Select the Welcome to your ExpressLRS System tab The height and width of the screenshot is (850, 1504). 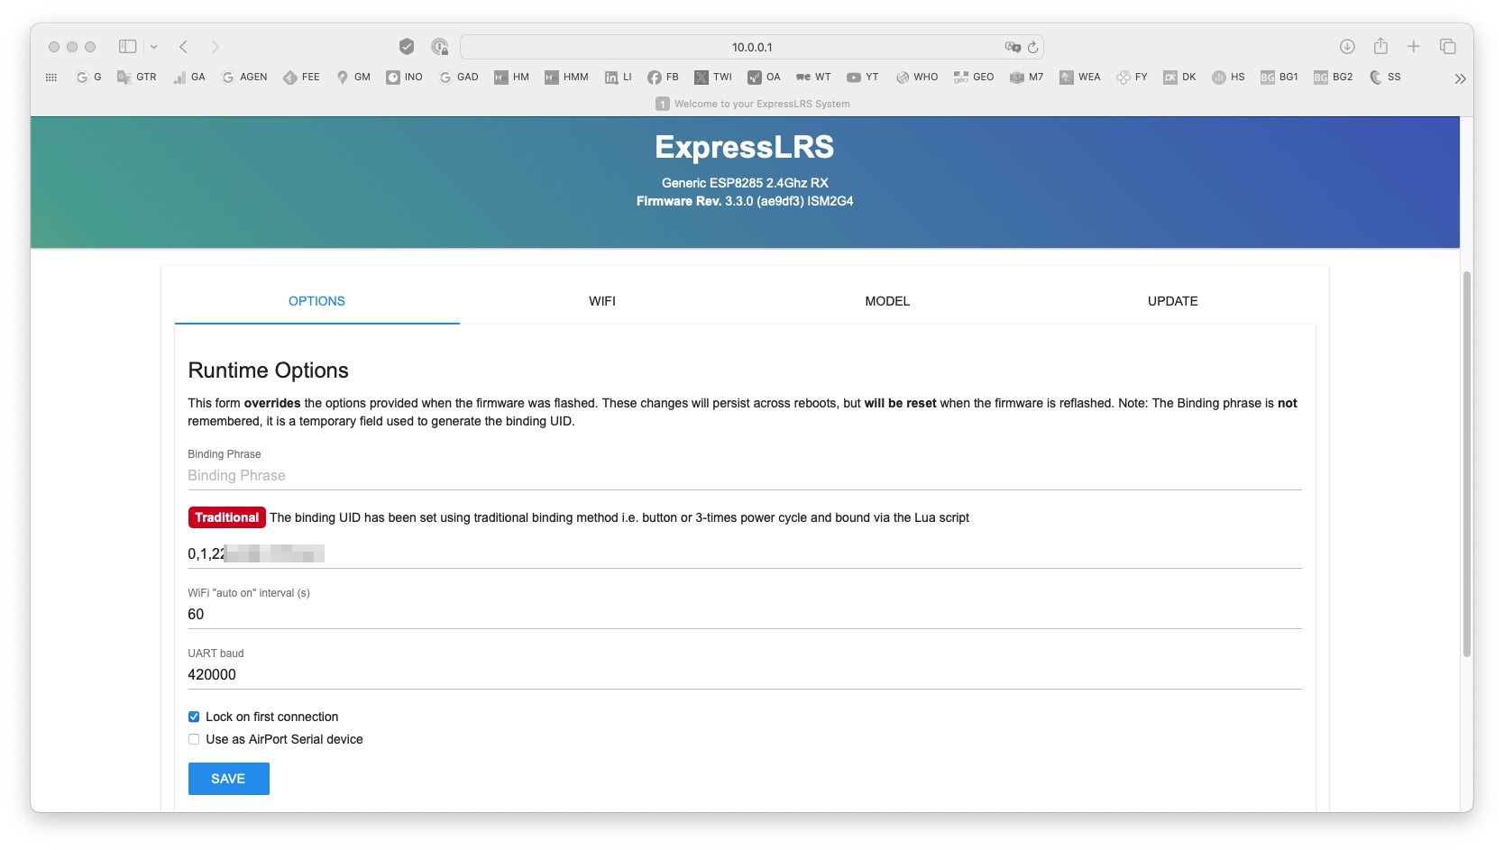click(x=752, y=104)
